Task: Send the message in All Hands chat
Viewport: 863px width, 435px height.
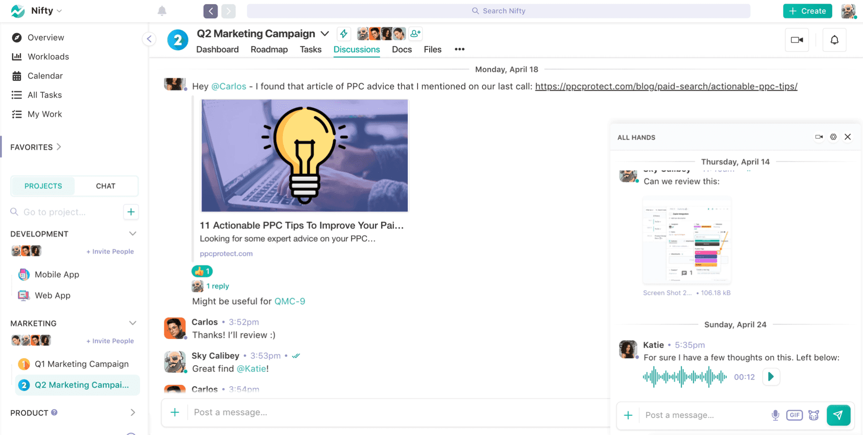Action: [838, 415]
